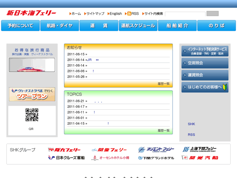
Task: Click the 日本クルーズ客船 logo
Action: click(x=67, y=158)
